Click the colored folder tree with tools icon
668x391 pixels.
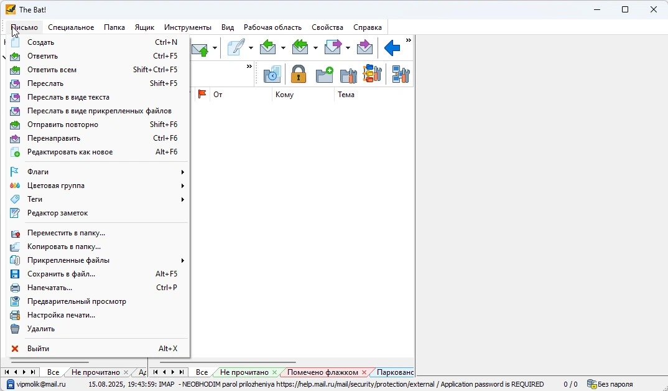point(373,73)
